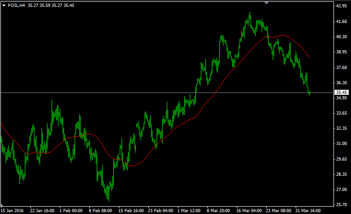Image resolution: width=351 pixels, height=214 pixels.
Task: Click the FOIL,H4 symbol label
Action: click(x=16, y=6)
